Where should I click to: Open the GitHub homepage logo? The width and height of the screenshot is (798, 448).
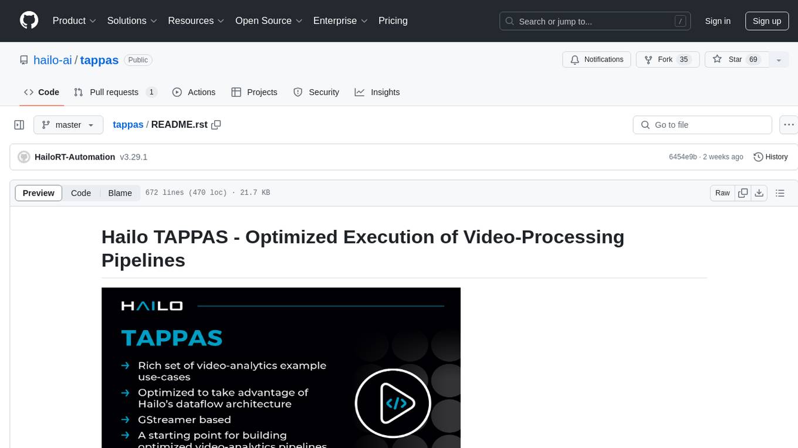tap(29, 21)
